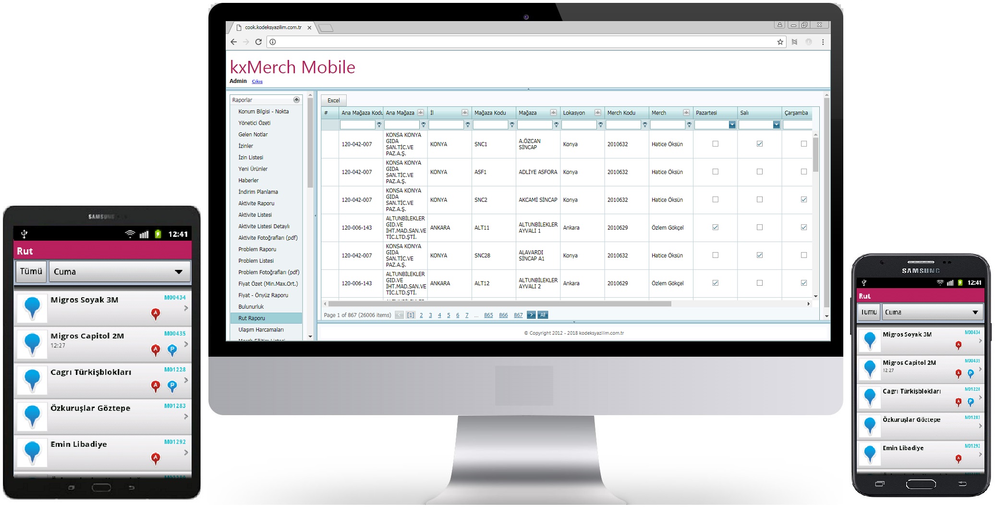Open Aktivite Raporu from the reports list
This screenshot has width=996, height=512.
256,203
